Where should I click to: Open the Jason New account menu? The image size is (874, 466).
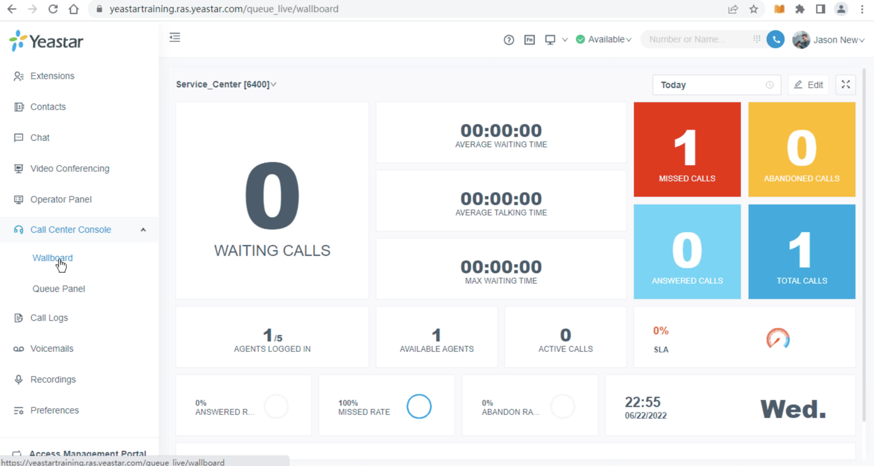(x=829, y=40)
